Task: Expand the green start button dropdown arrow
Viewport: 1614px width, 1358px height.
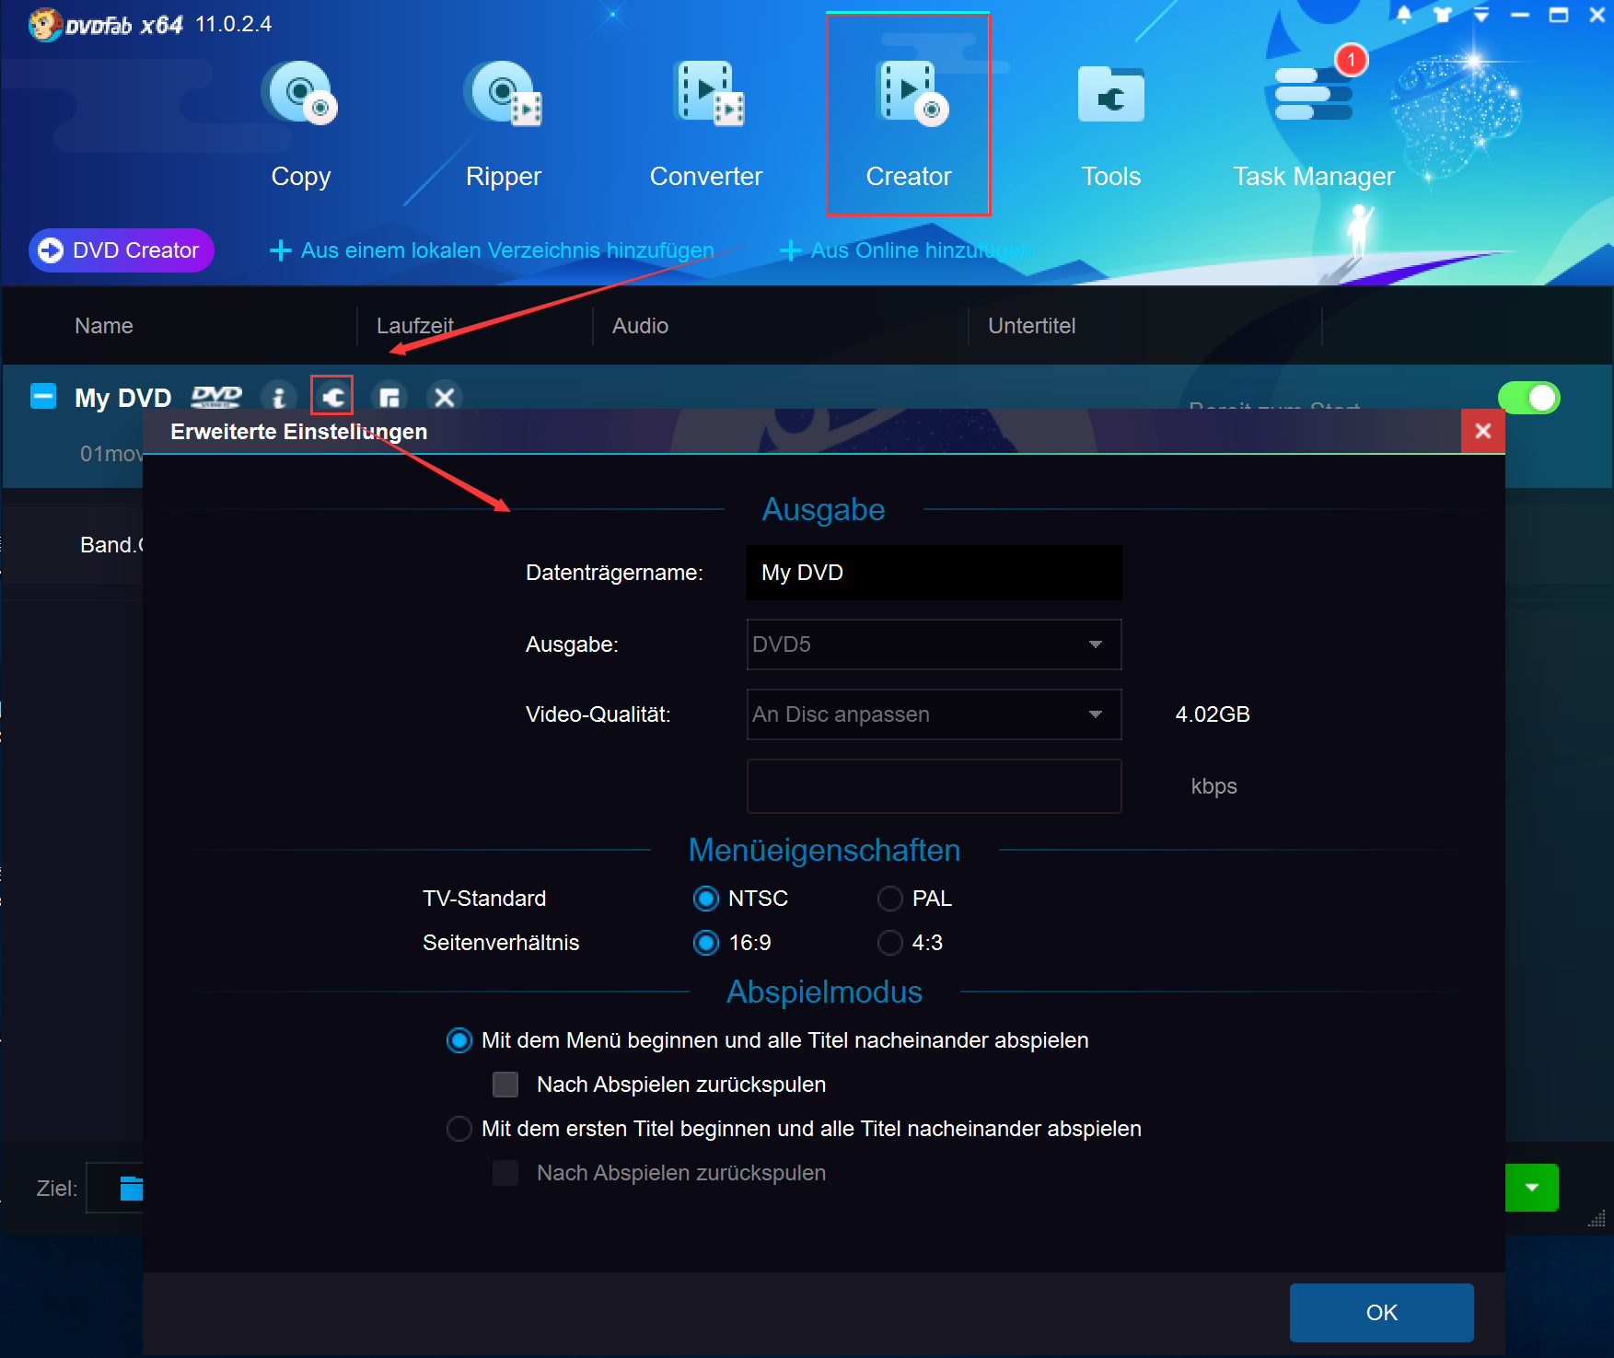Action: tap(1531, 1188)
